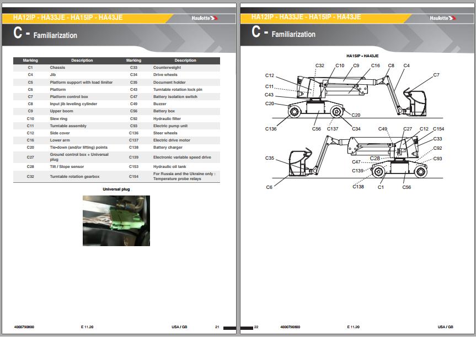
Task: Select the C136 callout in the upper diagram
Action: click(x=271, y=129)
